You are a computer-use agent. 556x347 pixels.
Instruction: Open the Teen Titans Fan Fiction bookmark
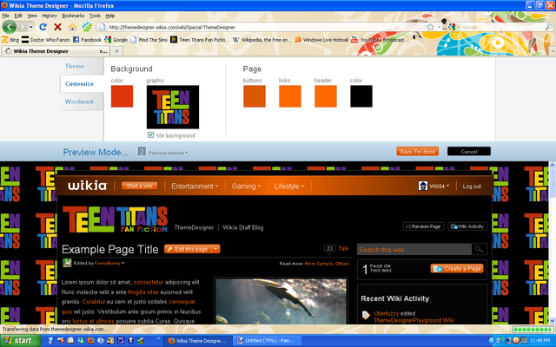[200, 40]
